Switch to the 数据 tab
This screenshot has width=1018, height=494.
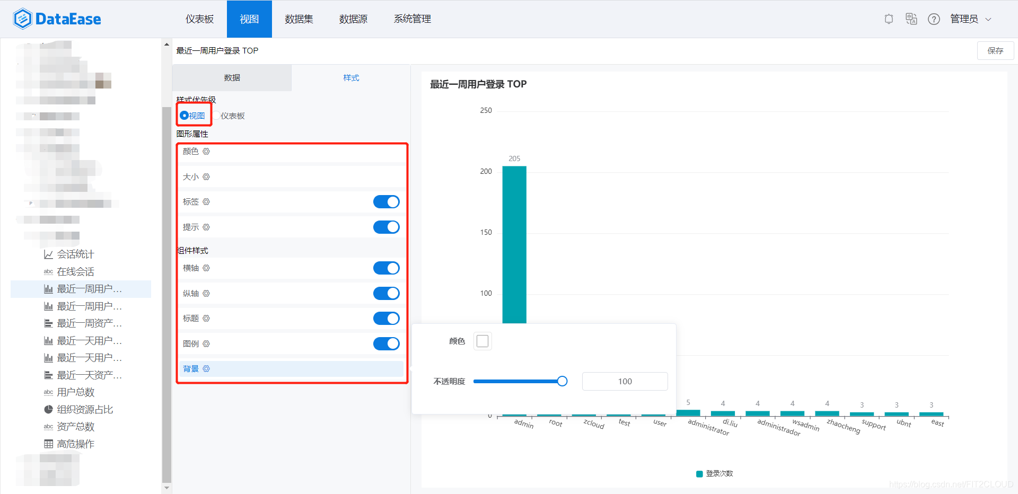click(x=232, y=78)
